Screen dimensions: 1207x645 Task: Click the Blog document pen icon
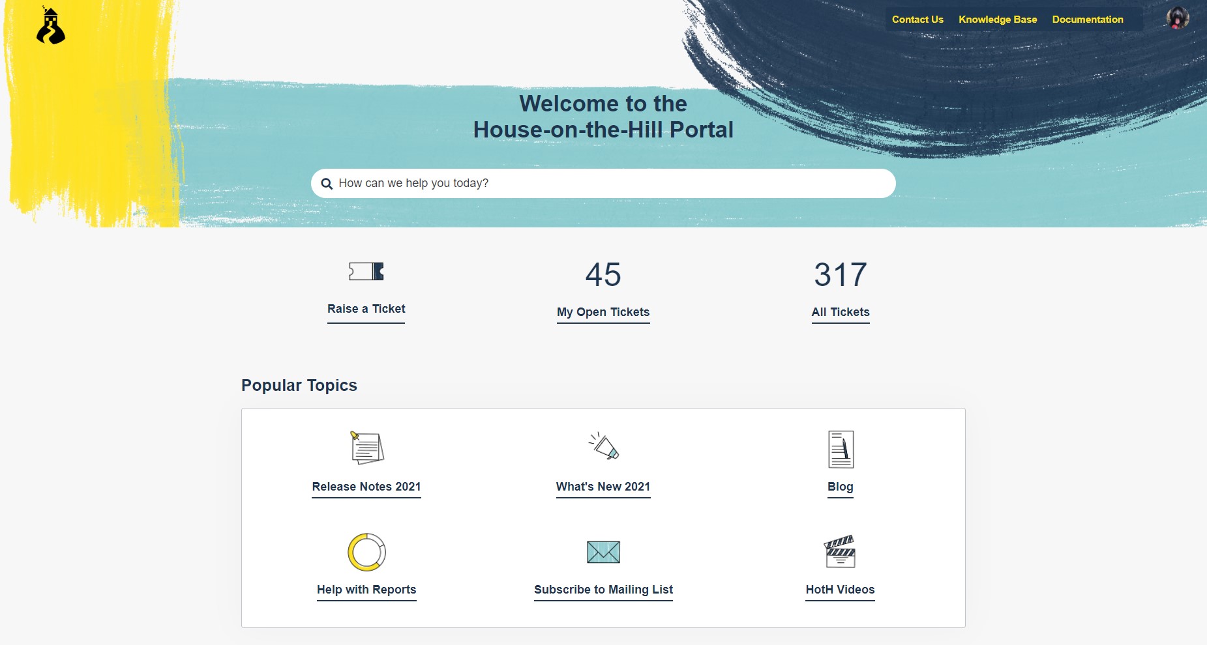[x=841, y=449]
